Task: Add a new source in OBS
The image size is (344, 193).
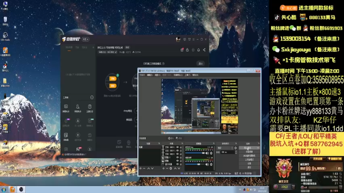Action: click(x=163, y=168)
